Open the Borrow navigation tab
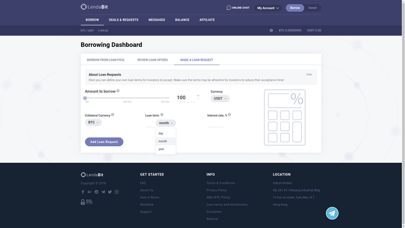Screen dimensions: 405x228 tap(92, 20)
